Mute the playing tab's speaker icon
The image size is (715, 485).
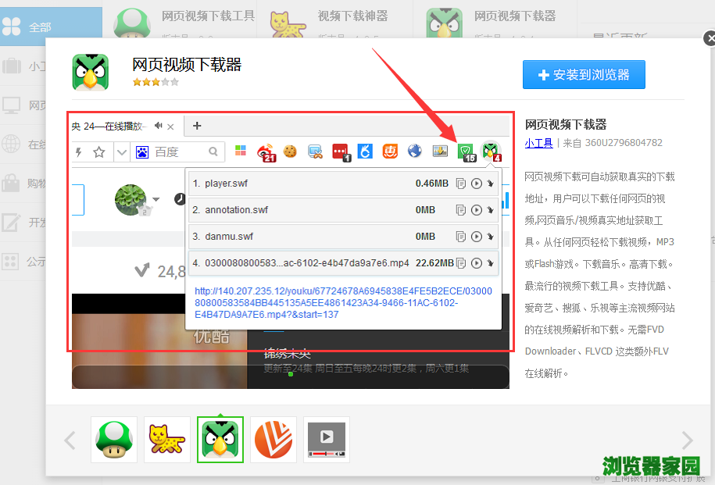(x=158, y=125)
